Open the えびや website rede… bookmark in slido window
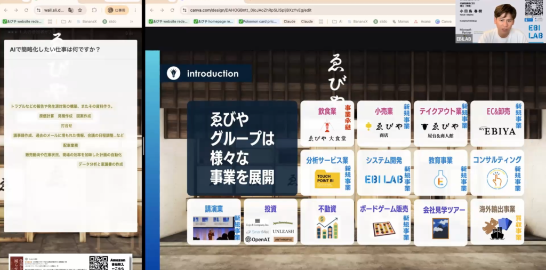546x270 pixels. pos(22,21)
